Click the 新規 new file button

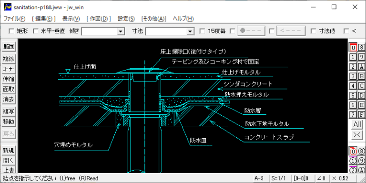(x=9, y=151)
